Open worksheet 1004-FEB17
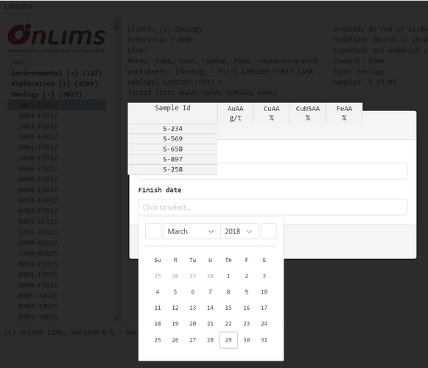This screenshot has width=428, height=368. (x=38, y=116)
